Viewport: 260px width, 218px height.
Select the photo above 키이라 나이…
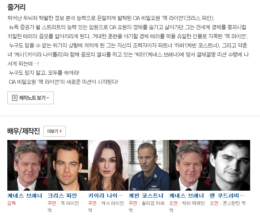click(x=108, y=165)
